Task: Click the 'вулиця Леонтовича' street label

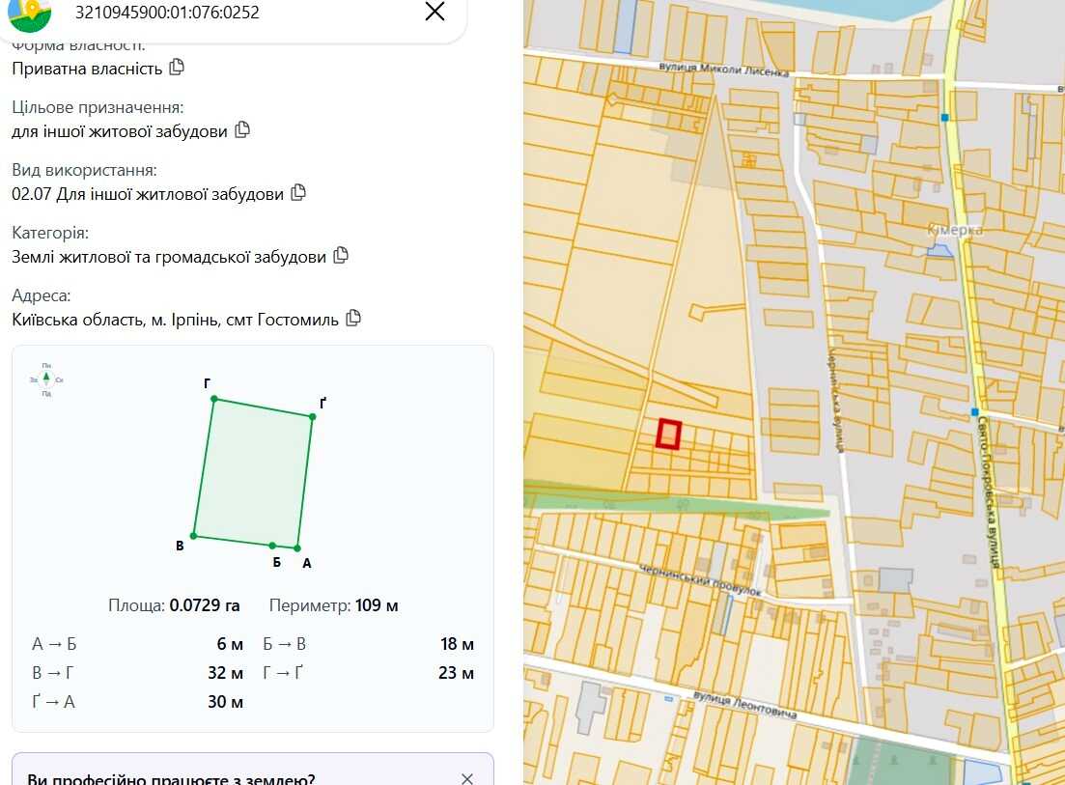Action: click(745, 705)
